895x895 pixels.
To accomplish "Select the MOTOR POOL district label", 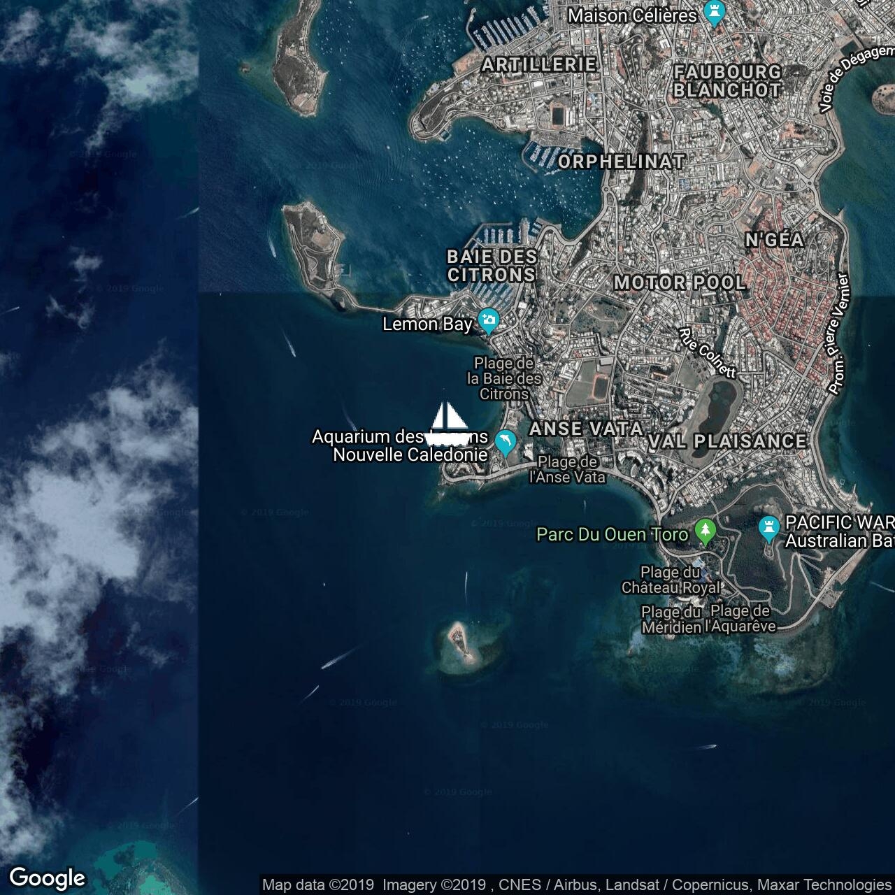I will [x=680, y=282].
